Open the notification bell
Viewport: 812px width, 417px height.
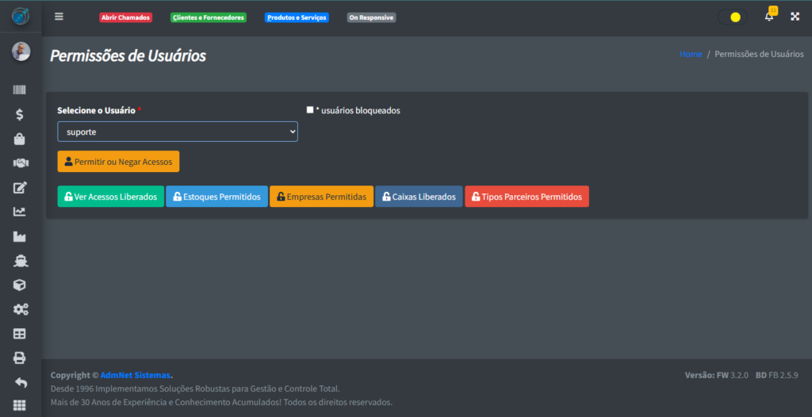768,17
